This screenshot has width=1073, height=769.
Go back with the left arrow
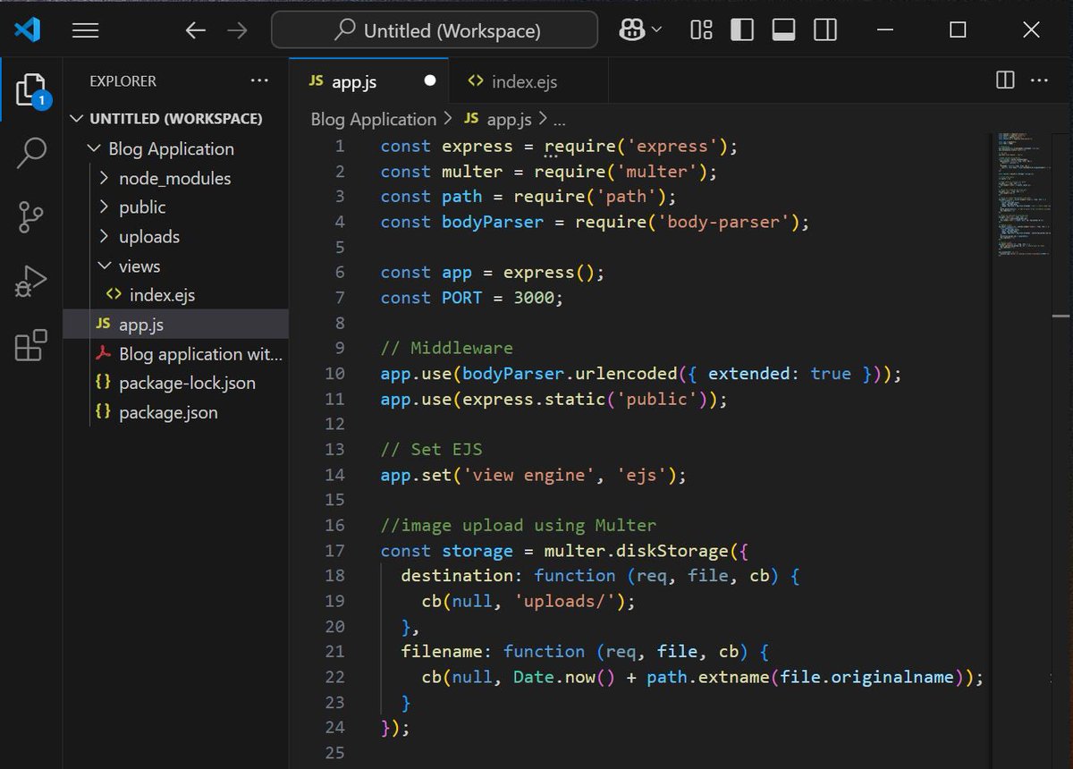tap(195, 30)
